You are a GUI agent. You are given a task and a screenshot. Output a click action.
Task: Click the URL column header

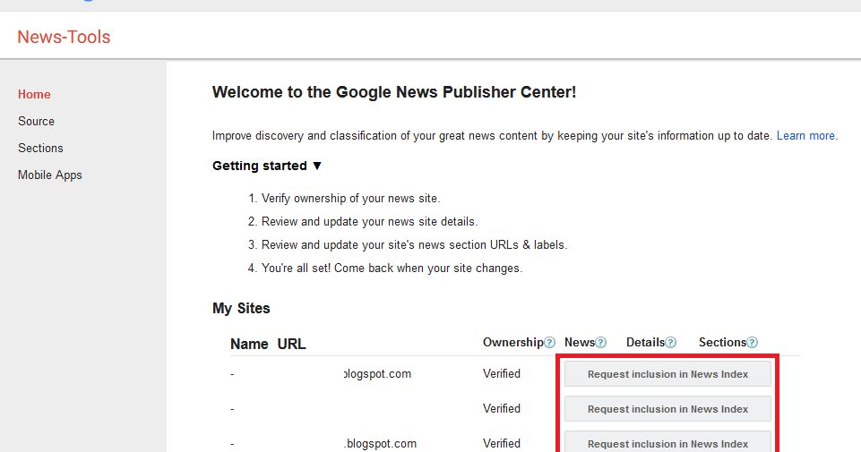click(291, 344)
